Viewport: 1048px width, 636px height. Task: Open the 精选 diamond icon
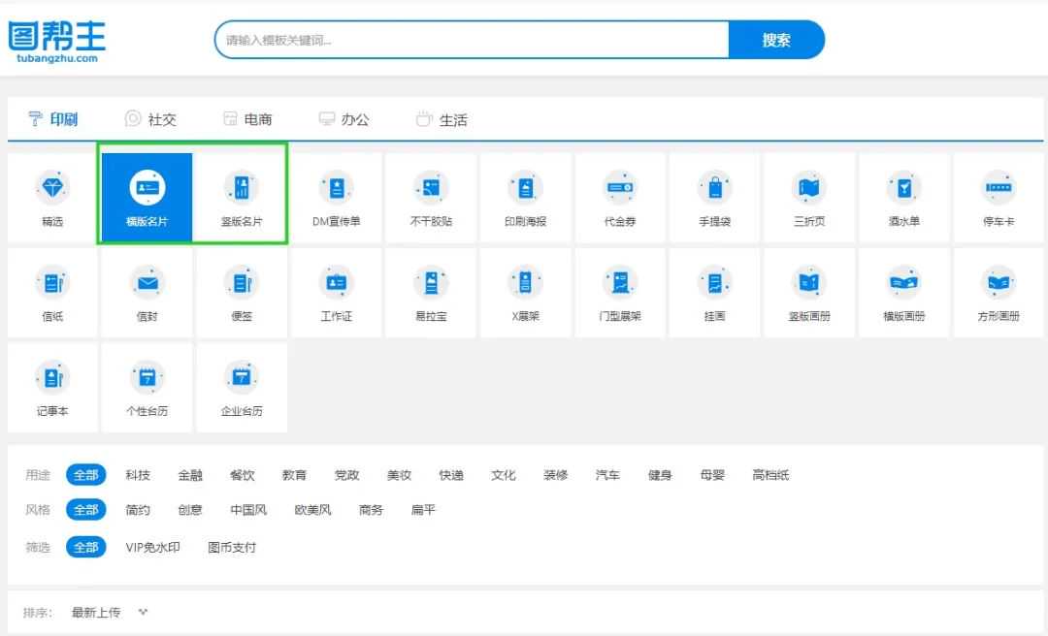[x=52, y=187]
